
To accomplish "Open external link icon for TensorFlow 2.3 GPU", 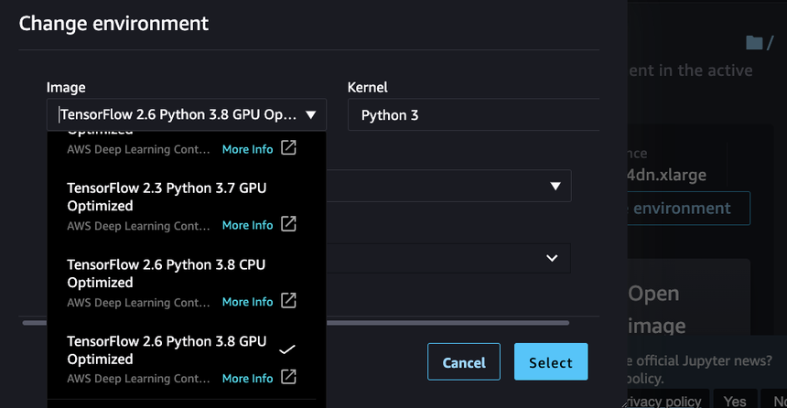I will click(x=288, y=224).
